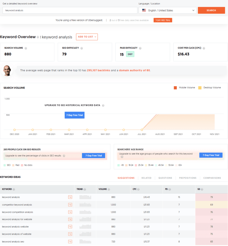Click the SD value 69 cell

coord(211,205)
